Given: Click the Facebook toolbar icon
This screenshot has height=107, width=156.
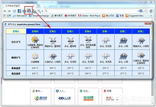Looking at the screenshot, I should (19, 11).
